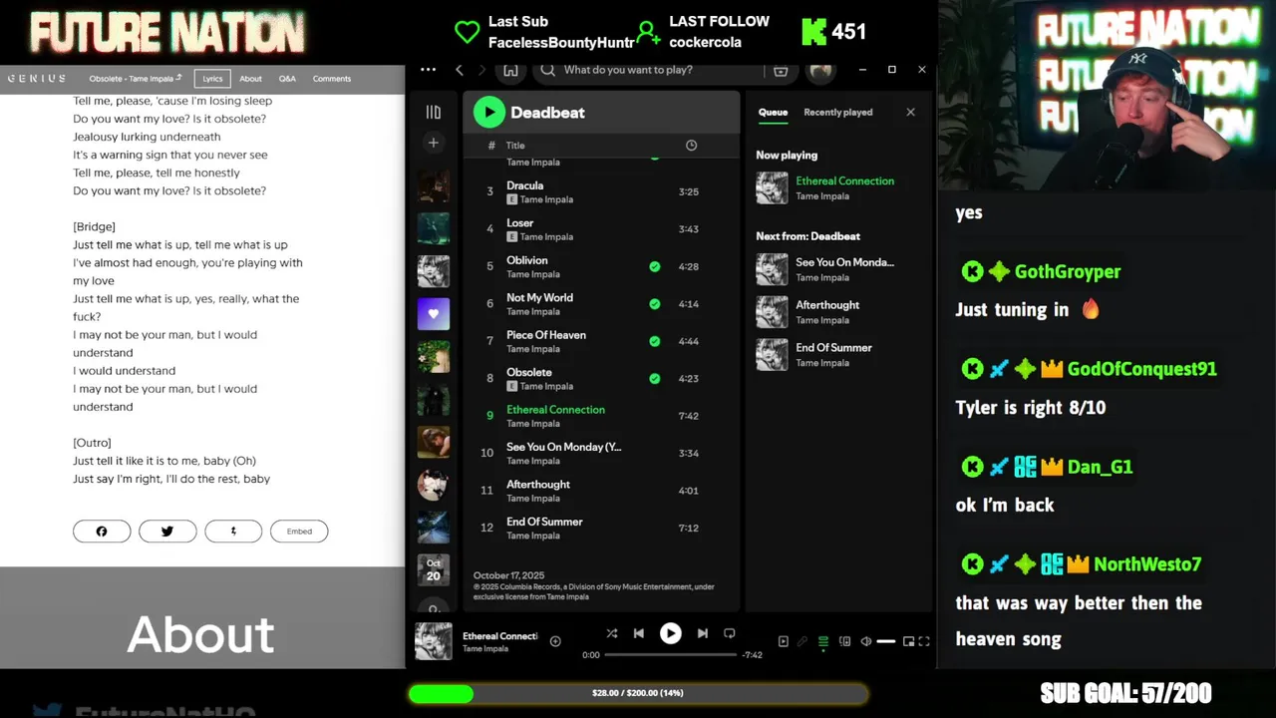Click the Genius logo
1276x718 pixels.
(x=37, y=79)
